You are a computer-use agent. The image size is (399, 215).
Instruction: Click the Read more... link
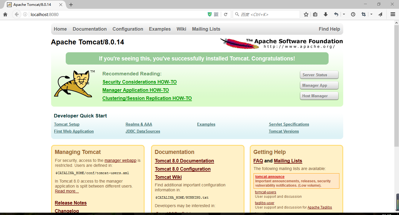pos(67,191)
